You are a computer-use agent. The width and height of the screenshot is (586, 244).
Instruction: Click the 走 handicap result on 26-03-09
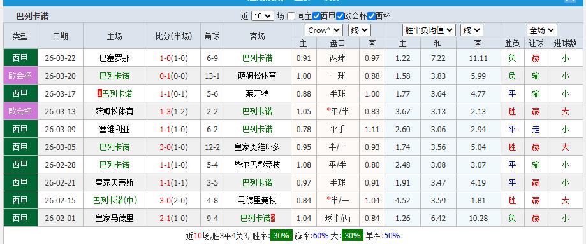point(536,129)
